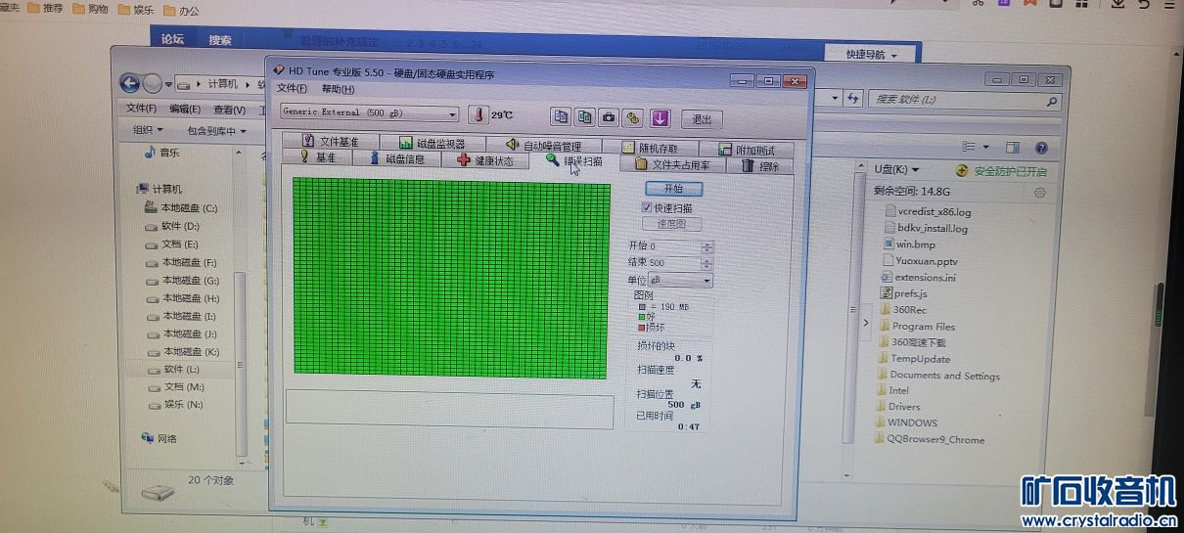Switch to the 磁盘信息 tab
Image resolution: width=1184 pixels, height=533 pixels.
point(397,158)
